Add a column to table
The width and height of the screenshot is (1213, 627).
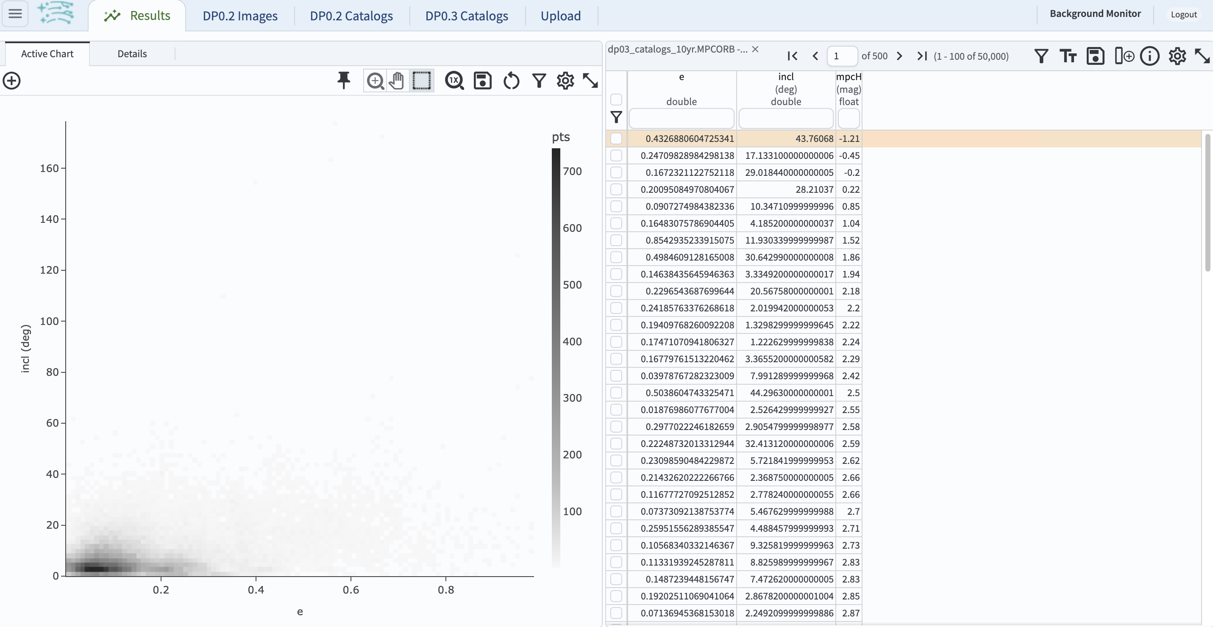[x=1124, y=56]
